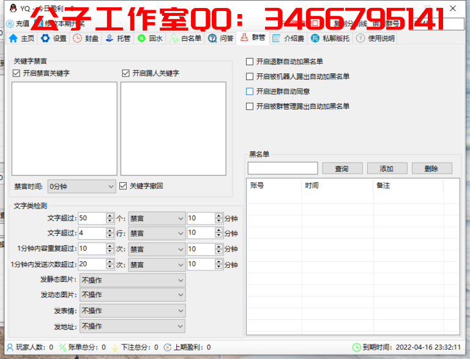Image resolution: width=470 pixels, height=359 pixels.
Task: Click the 账单总分 percent icon
Action: click(x=62, y=347)
